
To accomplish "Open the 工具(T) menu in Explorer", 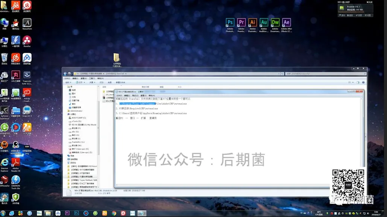I will (92, 79).
